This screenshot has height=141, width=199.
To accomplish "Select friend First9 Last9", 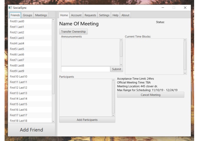I will 30,71.
